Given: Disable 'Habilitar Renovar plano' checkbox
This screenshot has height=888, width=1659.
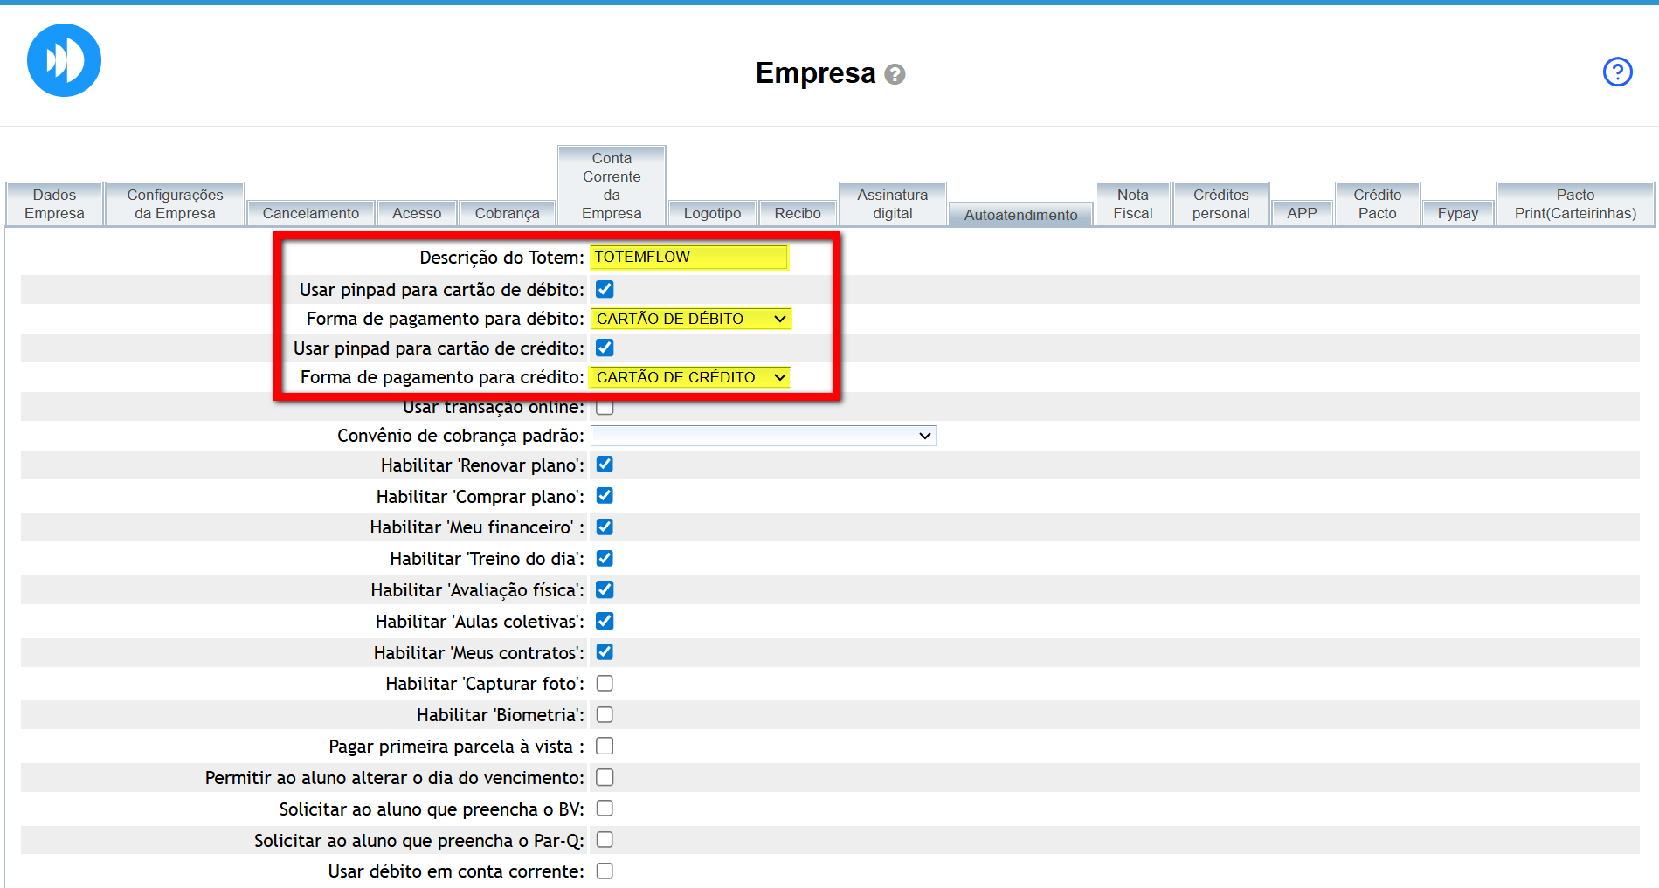Looking at the screenshot, I should click(605, 465).
